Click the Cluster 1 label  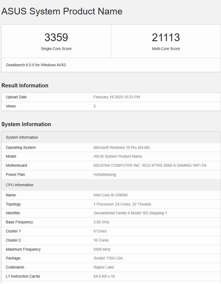13,231
